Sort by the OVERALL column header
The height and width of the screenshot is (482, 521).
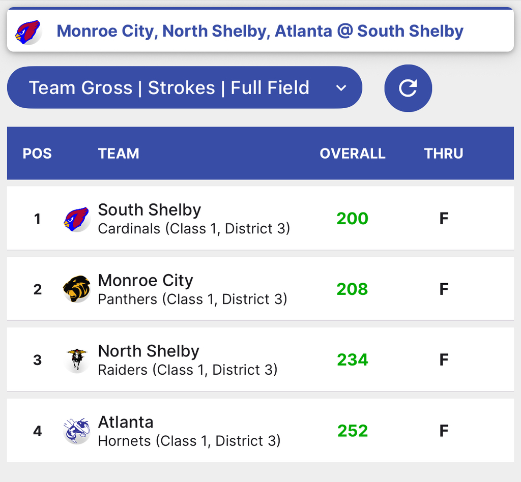point(352,154)
